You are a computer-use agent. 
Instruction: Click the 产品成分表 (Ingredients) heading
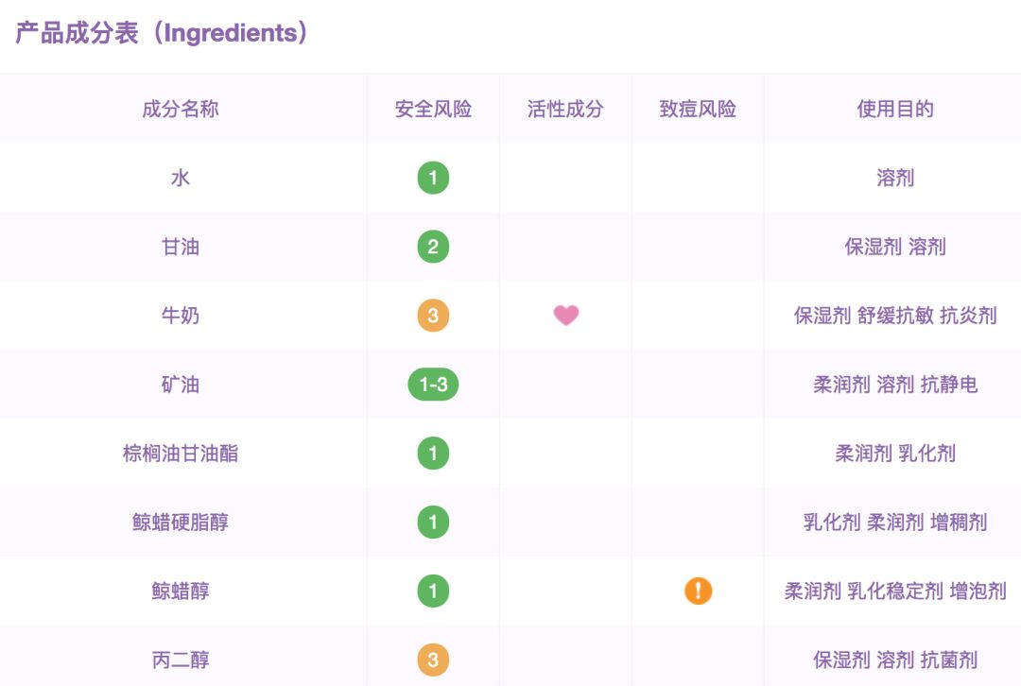162,33
